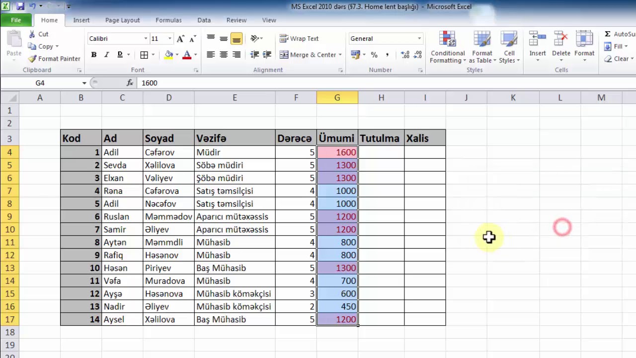Click the Save icon in Quick Access Toolbar
636x358 pixels.
(20, 6)
